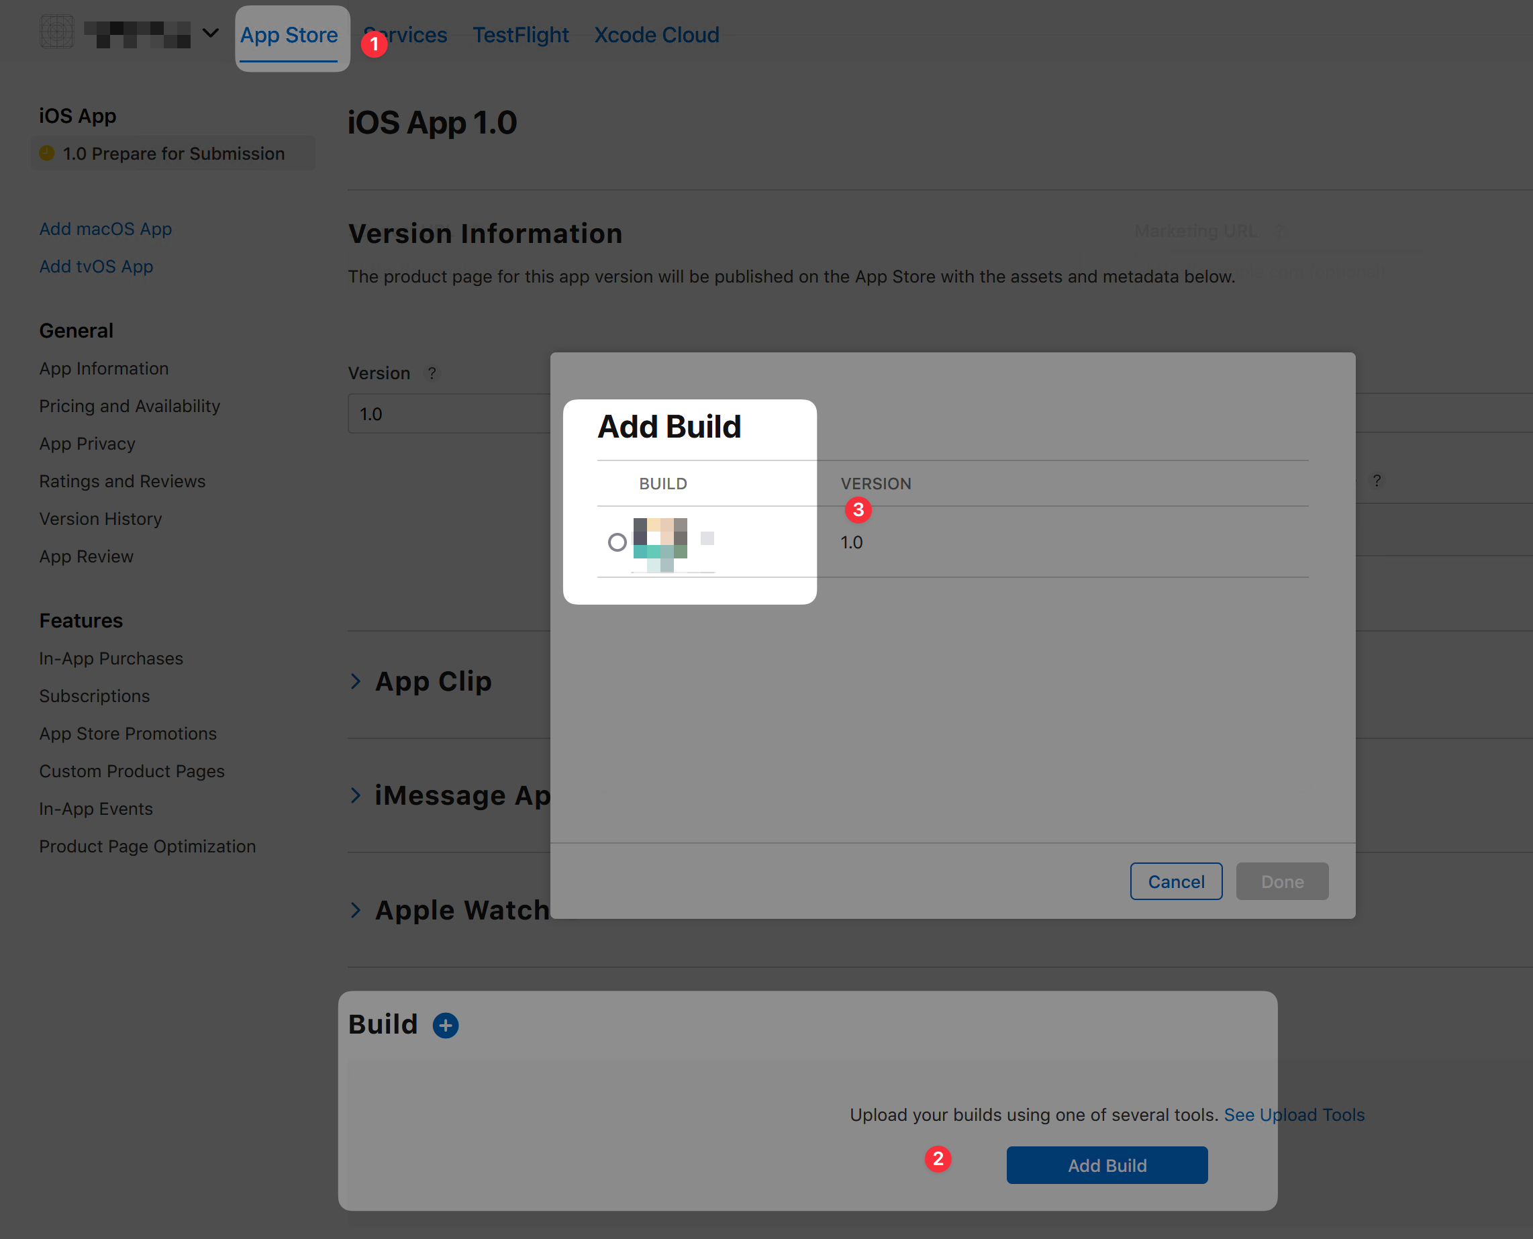Screen dimensions: 1533x1239
Task: Select the build radio button in the dialog
Action: point(617,542)
